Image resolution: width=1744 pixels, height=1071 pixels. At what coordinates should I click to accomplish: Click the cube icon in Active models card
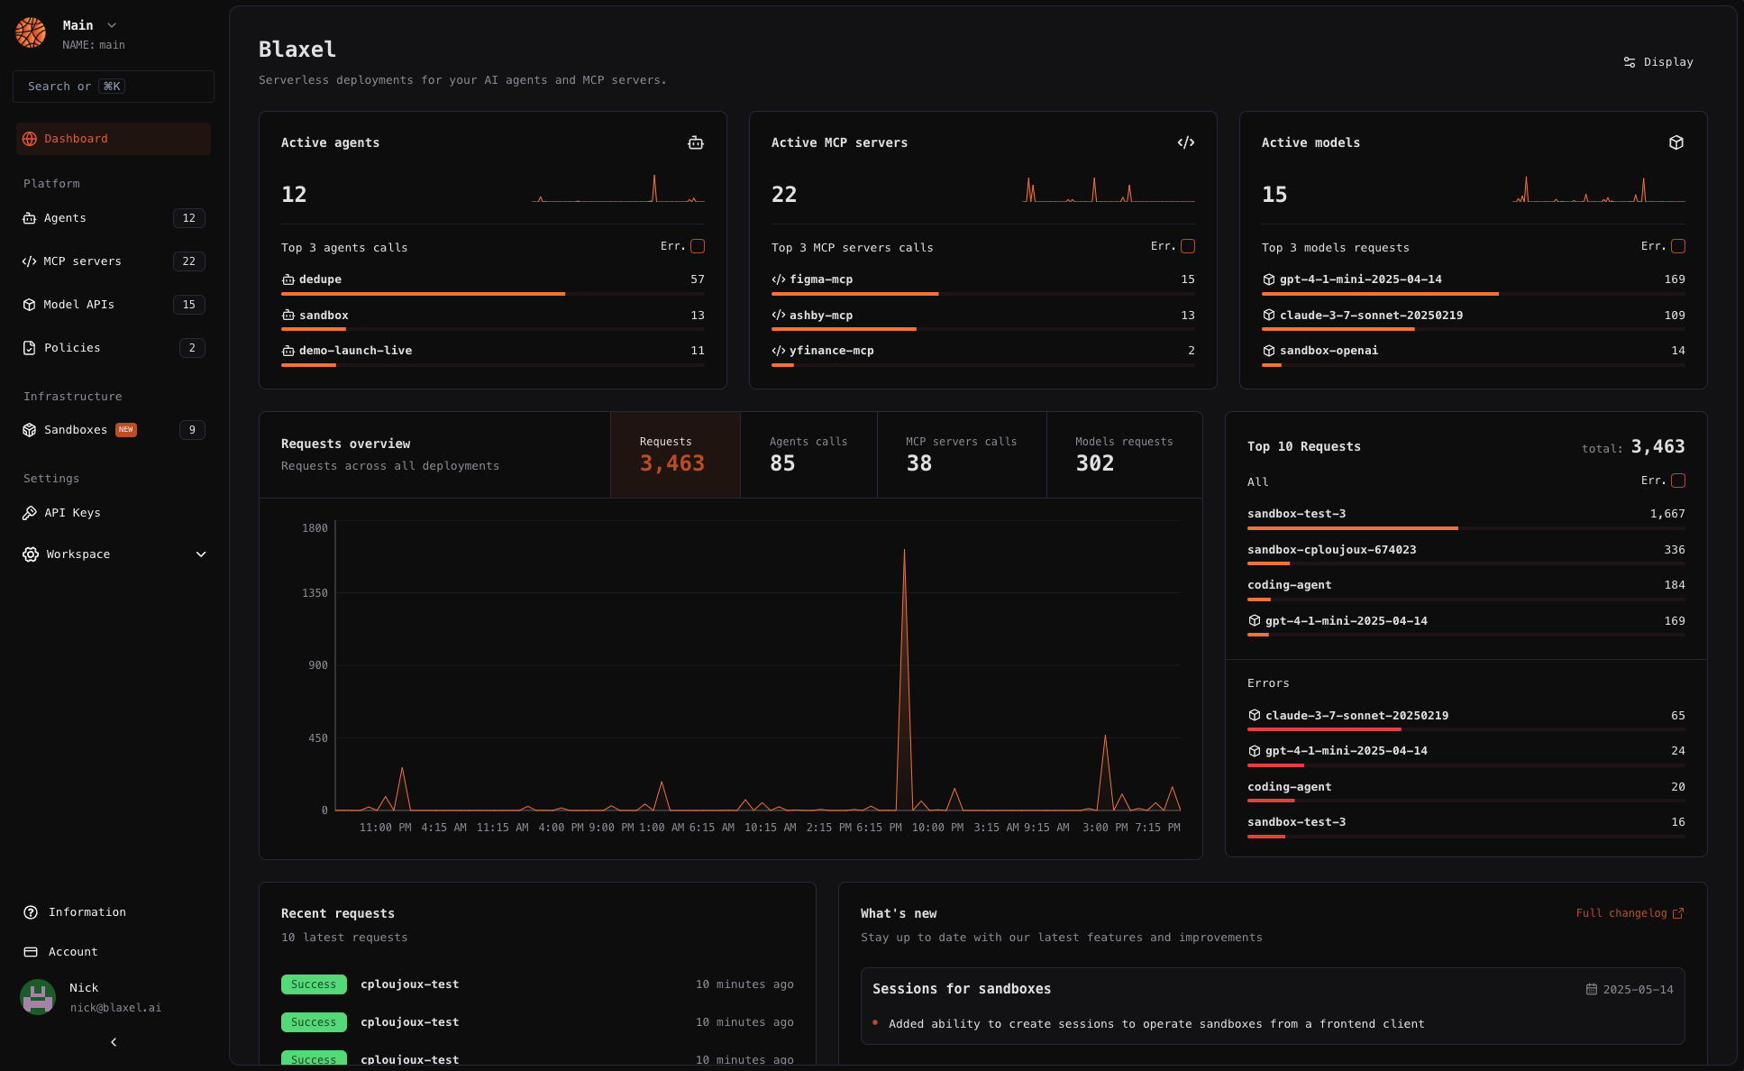click(x=1676, y=142)
